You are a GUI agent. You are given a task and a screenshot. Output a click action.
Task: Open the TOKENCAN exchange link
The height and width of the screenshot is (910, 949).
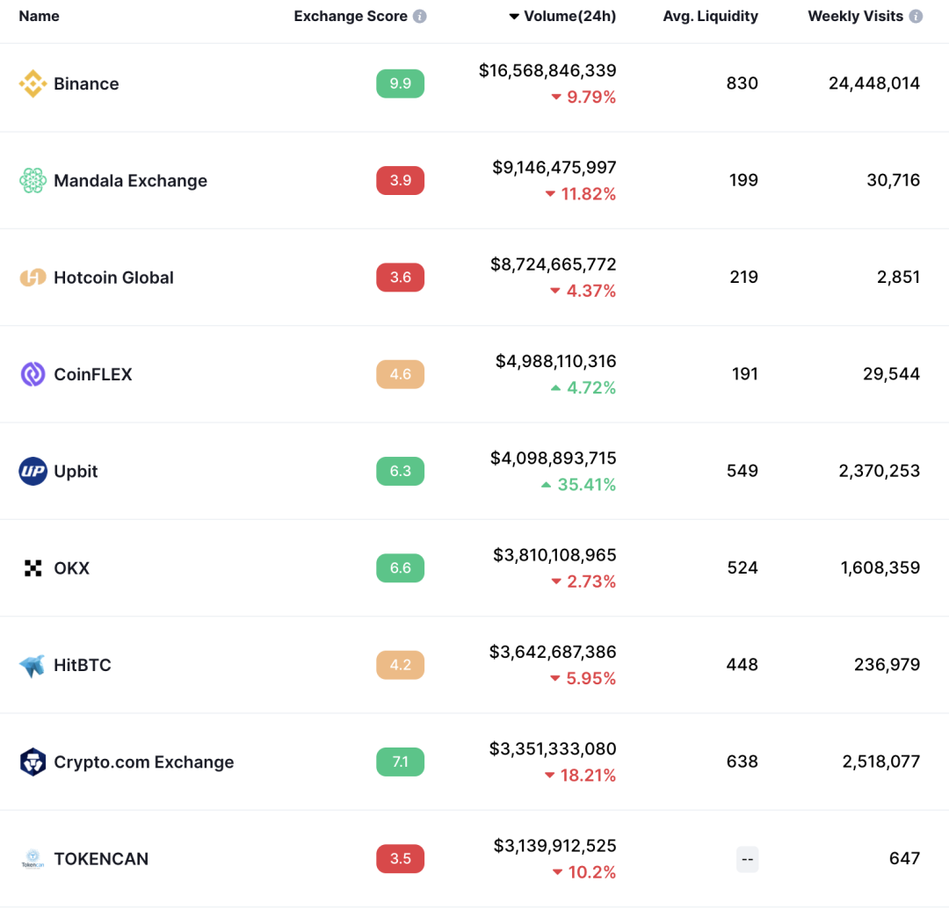(100, 858)
